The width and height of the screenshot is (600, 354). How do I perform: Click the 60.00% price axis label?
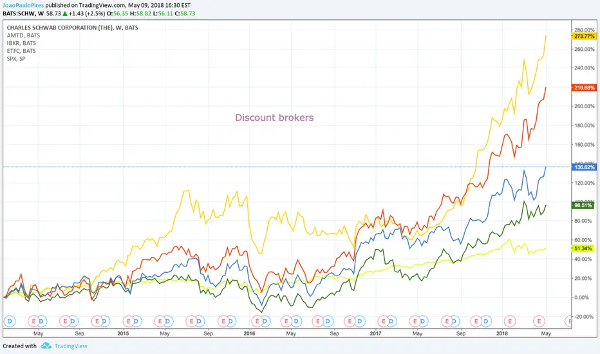pos(583,240)
